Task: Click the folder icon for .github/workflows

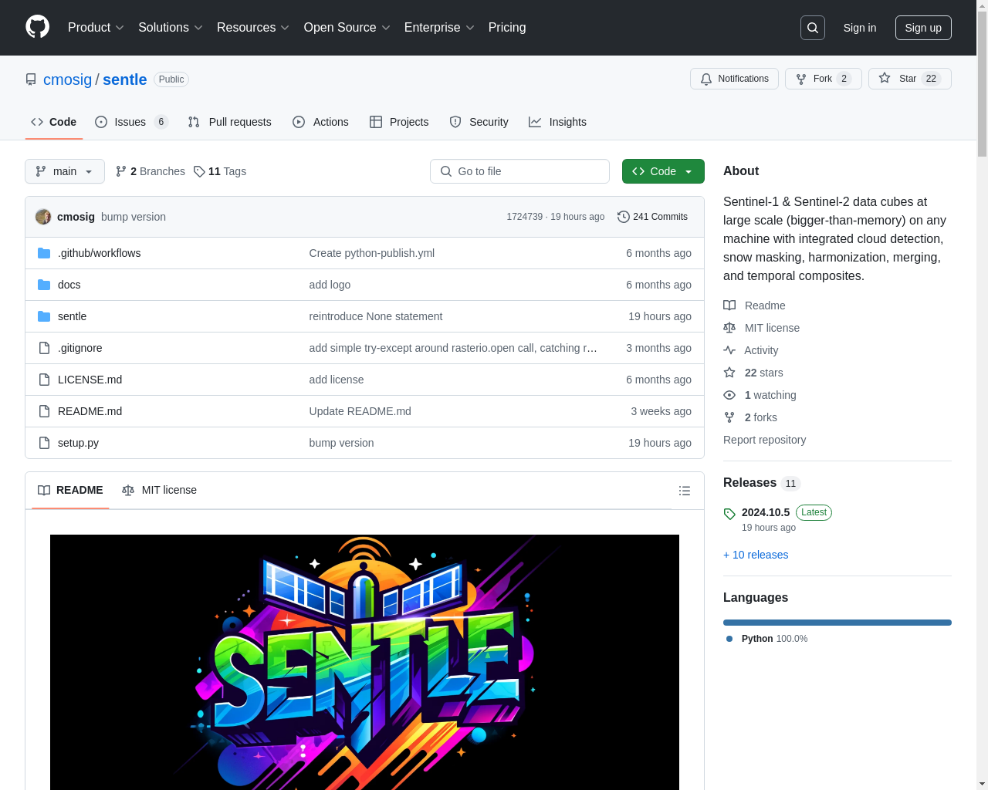Action: click(x=44, y=253)
